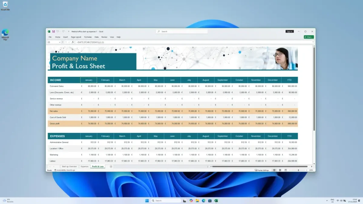363x204 pixels.
Task: Switch to the Start-up Overview sheet tab
Action: (69, 167)
